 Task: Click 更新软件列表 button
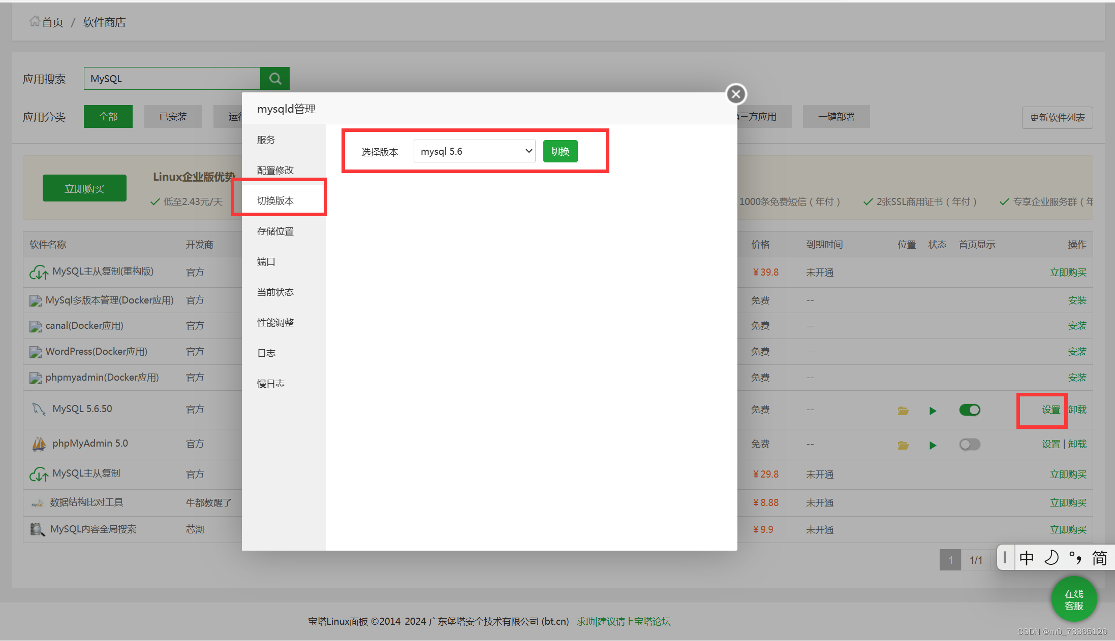point(1057,117)
